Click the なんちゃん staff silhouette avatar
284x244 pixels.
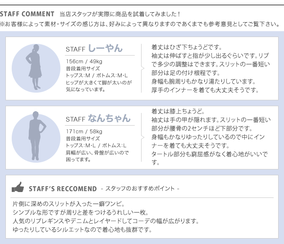point(36,138)
